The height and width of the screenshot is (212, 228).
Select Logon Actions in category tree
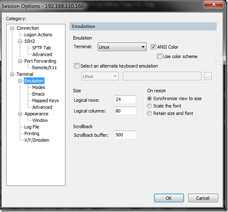(38, 35)
